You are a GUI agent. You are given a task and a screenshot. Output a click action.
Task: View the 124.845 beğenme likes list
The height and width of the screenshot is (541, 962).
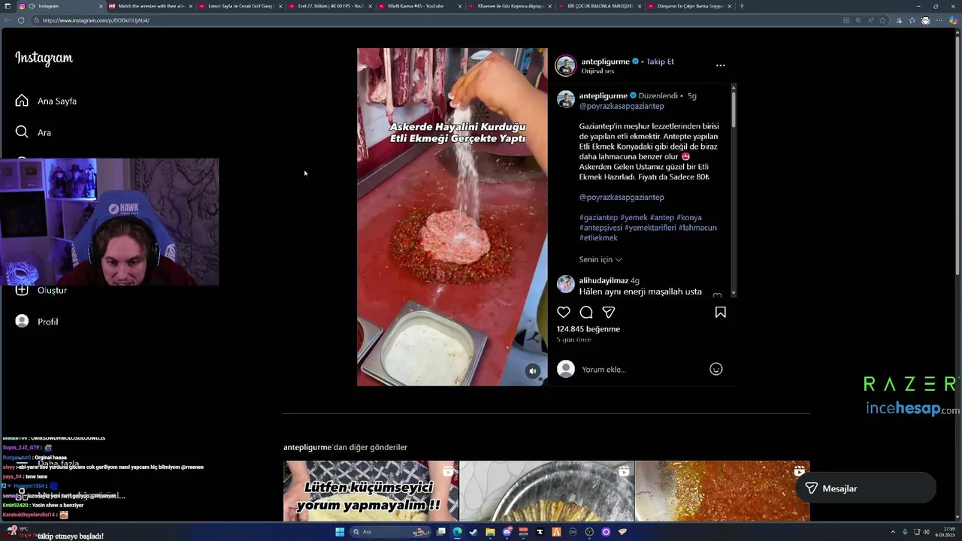coord(588,329)
